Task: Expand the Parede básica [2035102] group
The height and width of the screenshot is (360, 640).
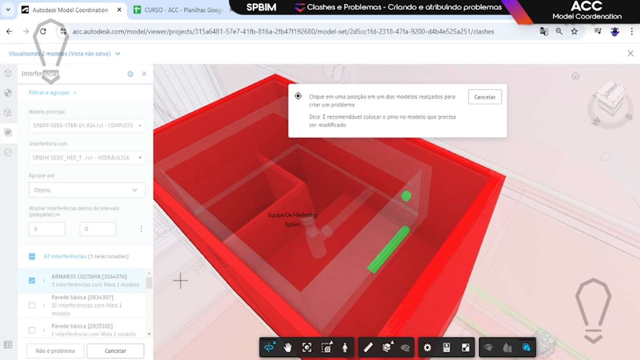Action: point(44,330)
